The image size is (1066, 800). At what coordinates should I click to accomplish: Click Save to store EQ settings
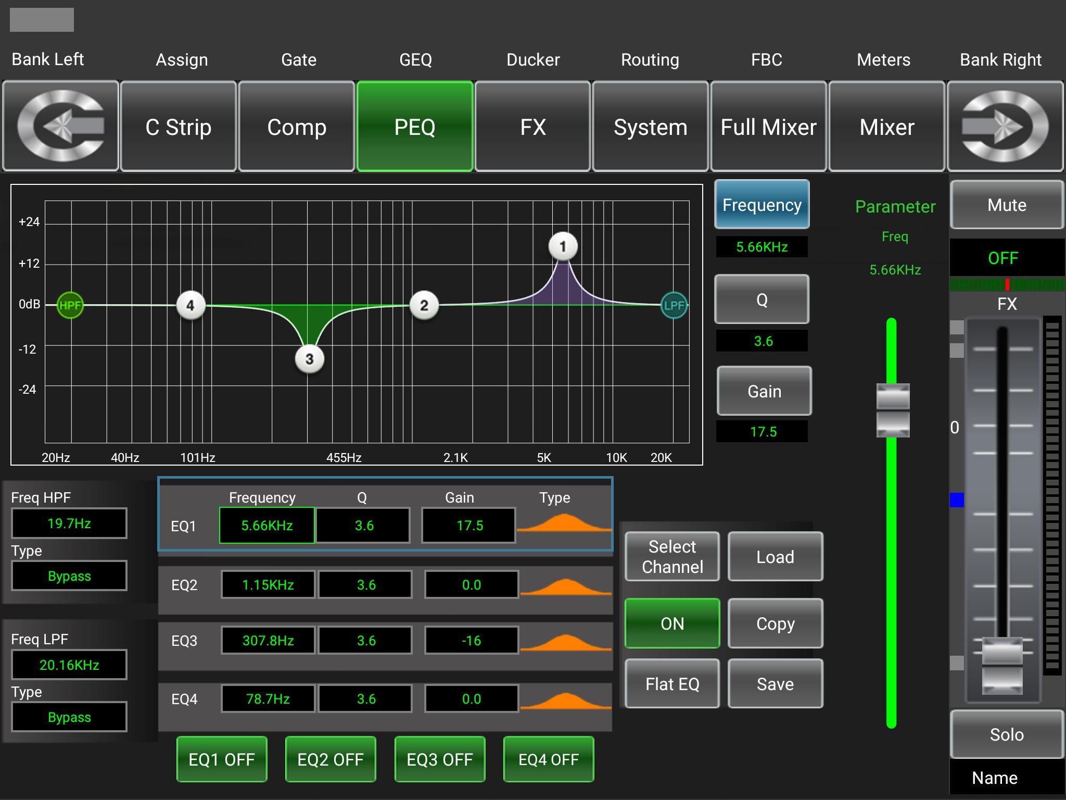pos(775,682)
